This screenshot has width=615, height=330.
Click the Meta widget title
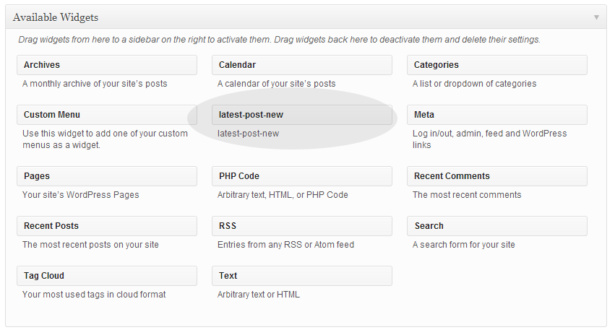(x=424, y=114)
